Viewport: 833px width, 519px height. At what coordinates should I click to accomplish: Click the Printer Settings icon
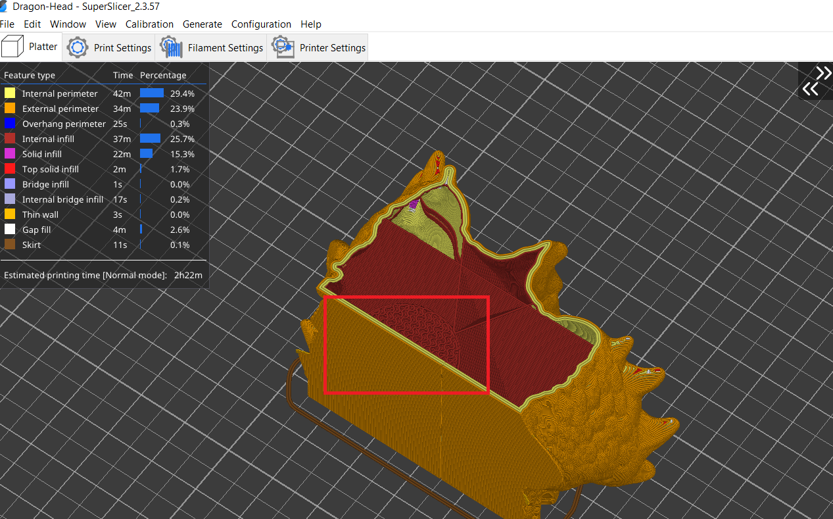(283, 47)
